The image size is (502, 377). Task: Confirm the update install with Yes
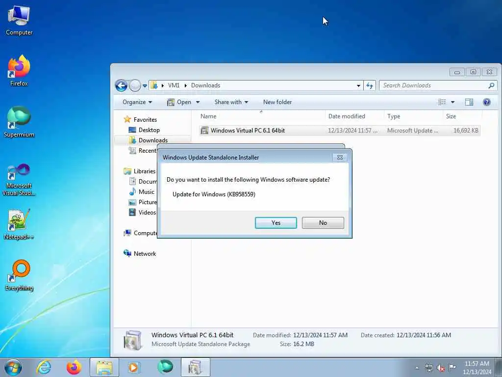pos(276,223)
